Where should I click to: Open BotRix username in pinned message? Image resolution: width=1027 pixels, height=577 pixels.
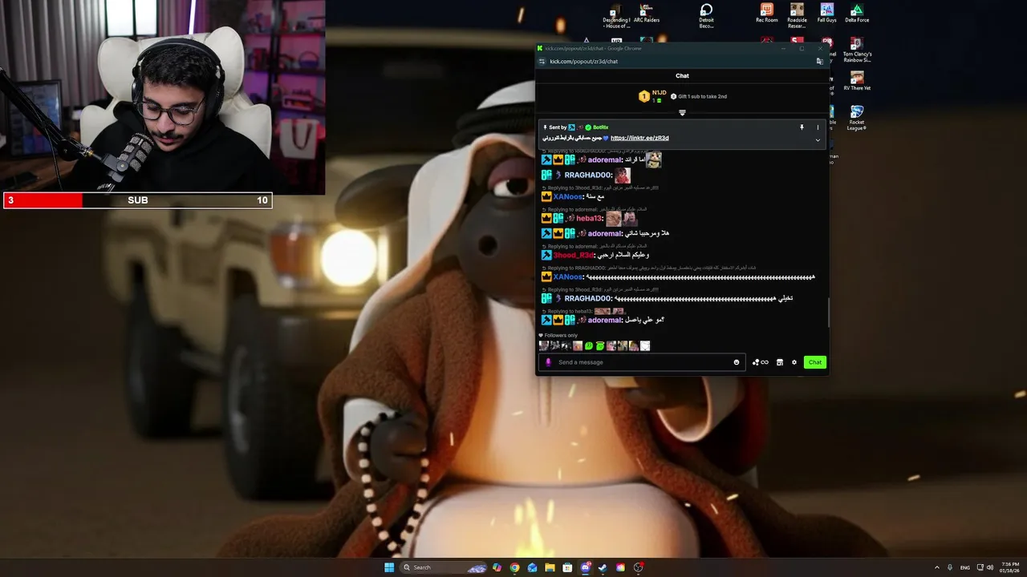coord(600,127)
